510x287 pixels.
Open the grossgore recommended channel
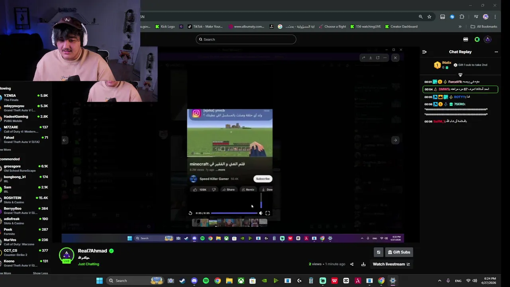pyautogui.click(x=24, y=168)
